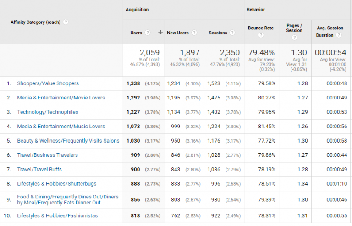352x226 pixels.
Task: Click the help icon under Pages / Session
Action: pos(294,38)
